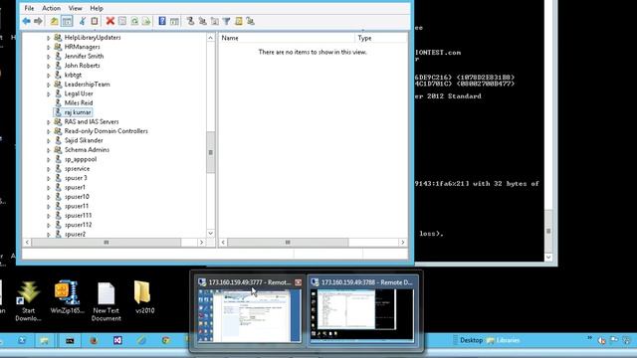
Task: Open the Help menu
Action: click(x=97, y=8)
